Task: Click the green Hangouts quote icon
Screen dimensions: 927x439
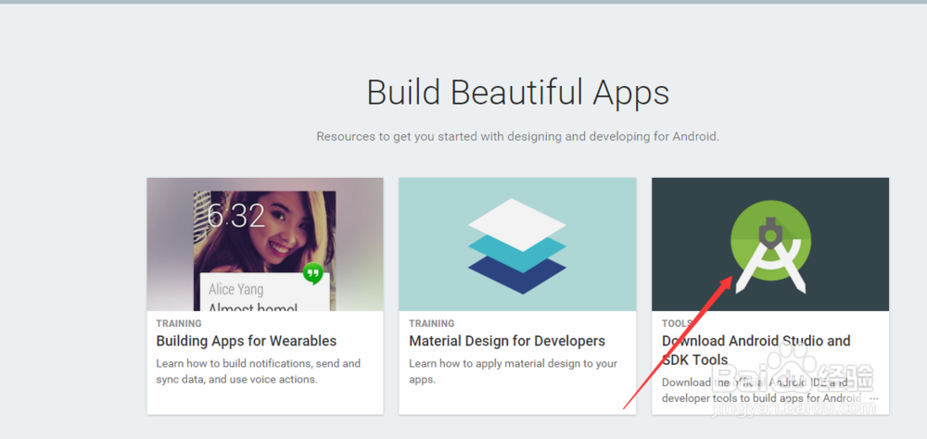Action: coord(312,273)
